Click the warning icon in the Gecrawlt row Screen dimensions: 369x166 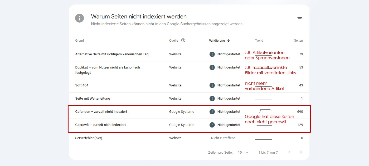click(x=212, y=125)
